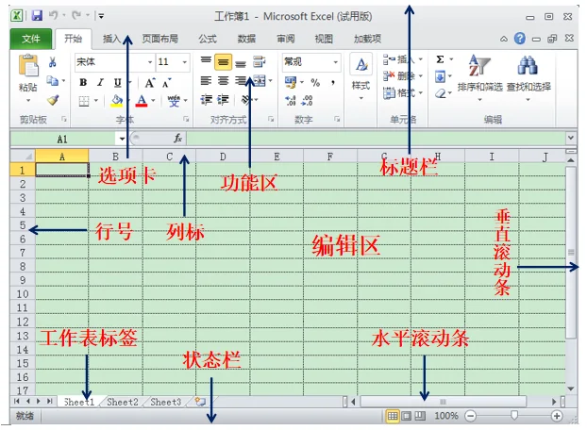587x430 pixels.
Task: Open the number format dropdown 常规
Action: coord(336,62)
